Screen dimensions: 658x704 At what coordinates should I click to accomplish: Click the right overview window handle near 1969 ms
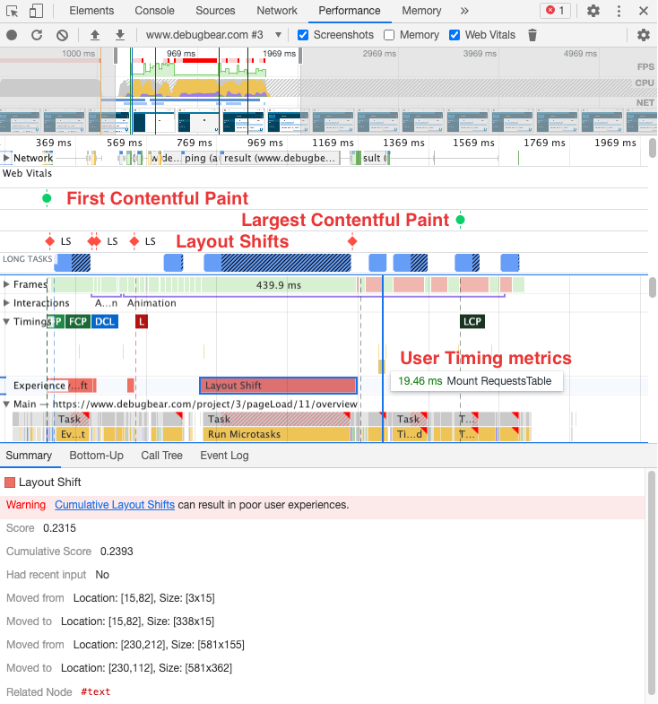pos(299,56)
